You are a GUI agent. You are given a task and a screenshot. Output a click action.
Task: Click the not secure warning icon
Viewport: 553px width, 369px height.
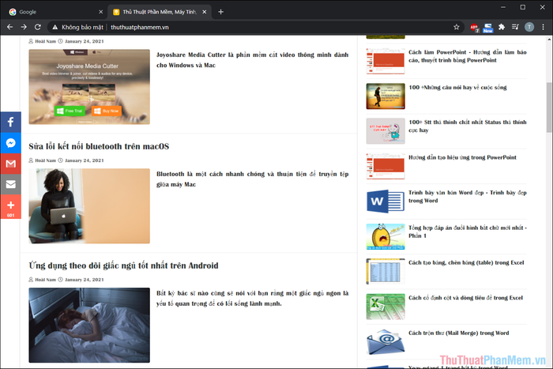click(55, 27)
